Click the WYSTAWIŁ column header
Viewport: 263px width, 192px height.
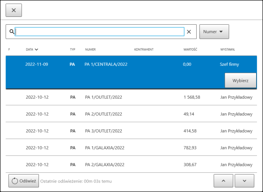pos(227,49)
